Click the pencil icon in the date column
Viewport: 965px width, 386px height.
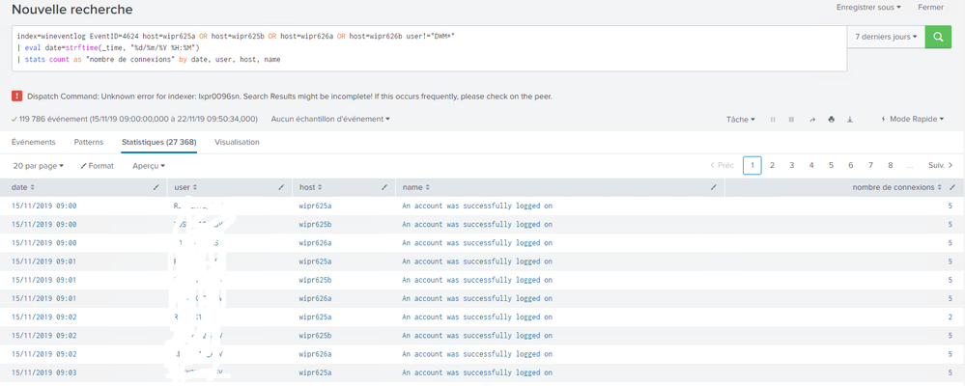coord(156,186)
